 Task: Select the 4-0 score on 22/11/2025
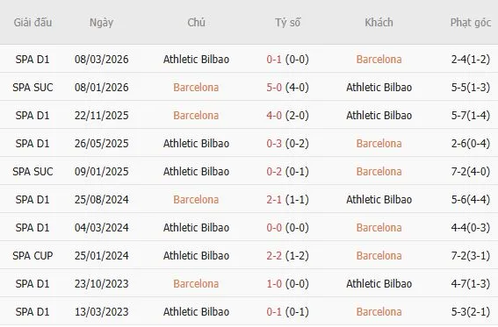pyautogui.click(x=274, y=116)
